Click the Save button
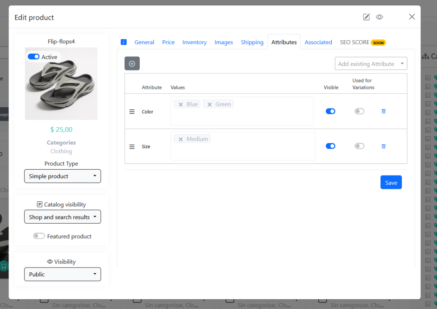Viewport: 437px width, 309px height. 391,183
